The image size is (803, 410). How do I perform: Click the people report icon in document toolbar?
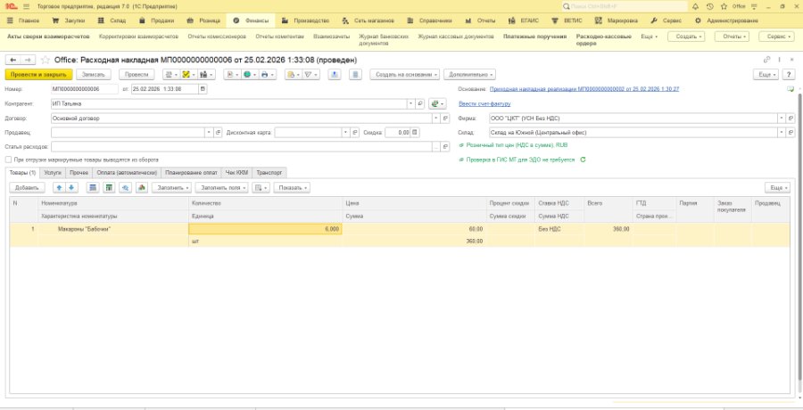pyautogui.click(x=207, y=75)
